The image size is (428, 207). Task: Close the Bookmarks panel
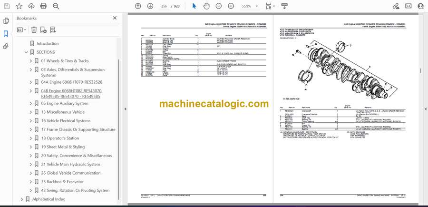[x=115, y=18]
